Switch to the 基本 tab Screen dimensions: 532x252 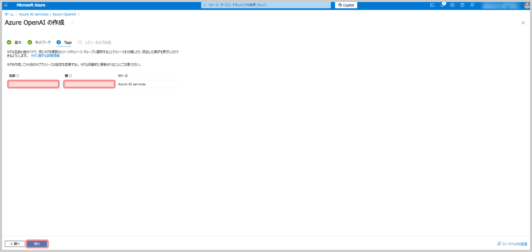[x=14, y=42]
